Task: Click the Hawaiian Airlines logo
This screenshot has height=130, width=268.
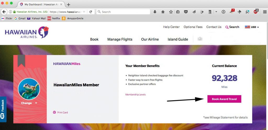Action: pos(27,32)
